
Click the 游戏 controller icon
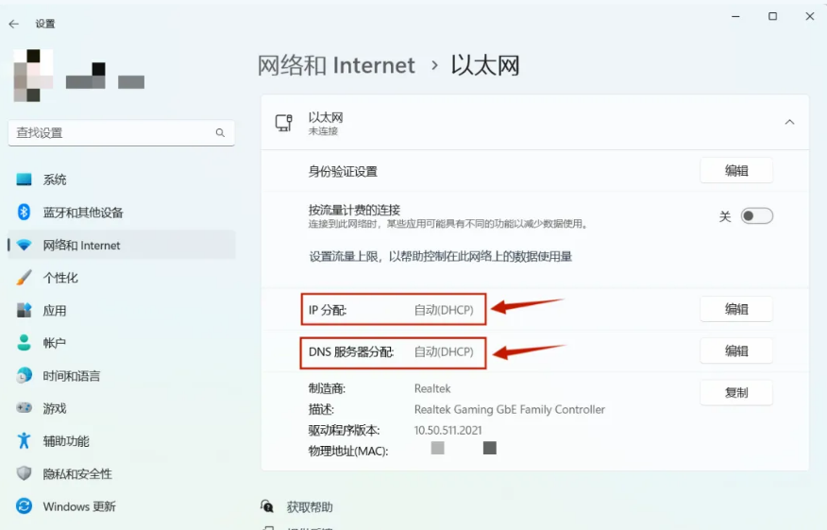click(x=25, y=408)
